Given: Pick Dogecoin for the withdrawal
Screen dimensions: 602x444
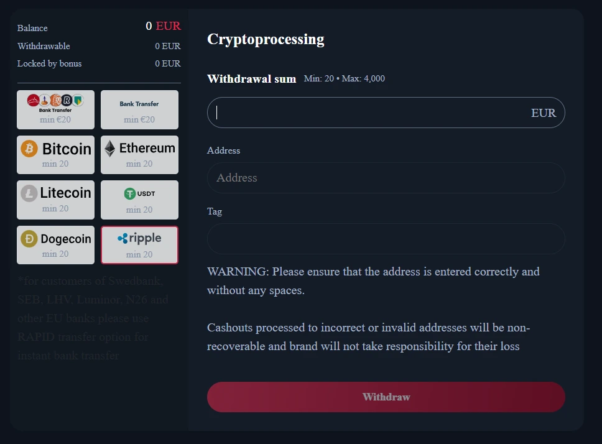Looking at the screenshot, I should 55,244.
